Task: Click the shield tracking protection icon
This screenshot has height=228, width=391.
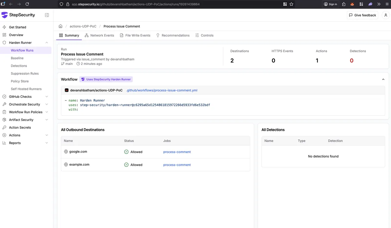Action: [61, 4]
